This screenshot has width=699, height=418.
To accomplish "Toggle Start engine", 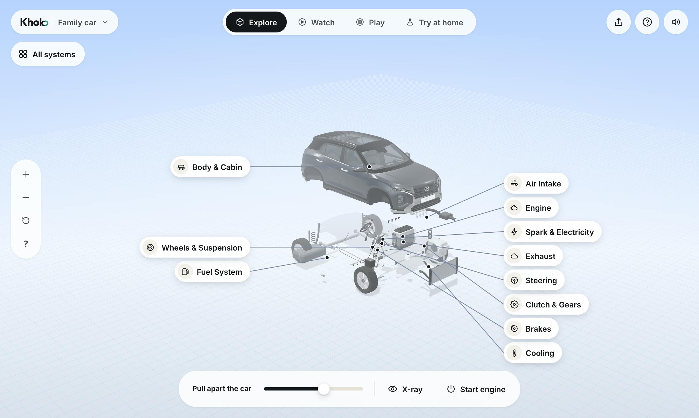I will [x=476, y=389].
